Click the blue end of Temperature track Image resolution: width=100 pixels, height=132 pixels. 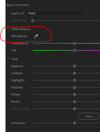(35, 43)
